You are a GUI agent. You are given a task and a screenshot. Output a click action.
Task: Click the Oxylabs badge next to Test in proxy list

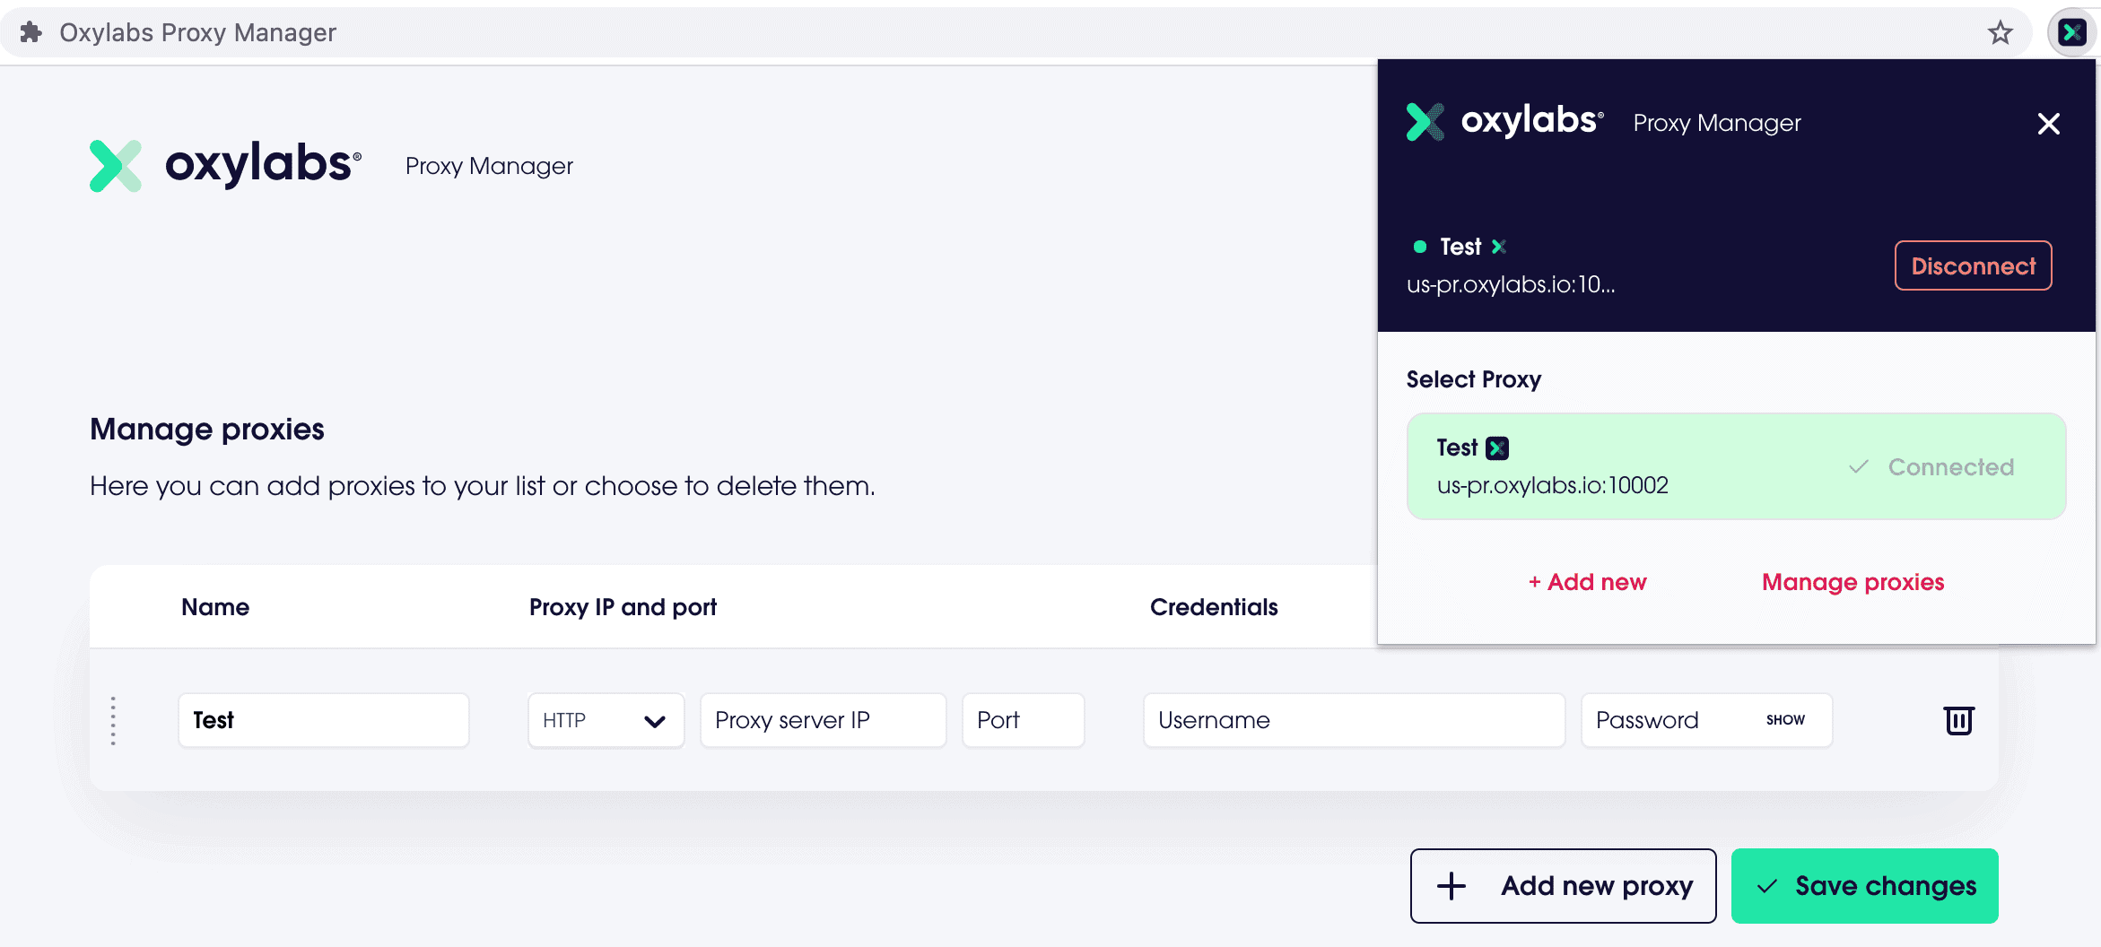1497,447
